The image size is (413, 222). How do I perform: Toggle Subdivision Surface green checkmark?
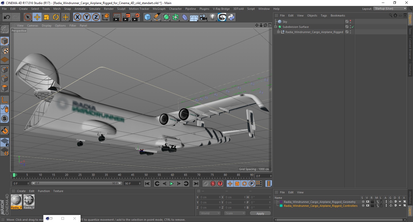(353, 27)
